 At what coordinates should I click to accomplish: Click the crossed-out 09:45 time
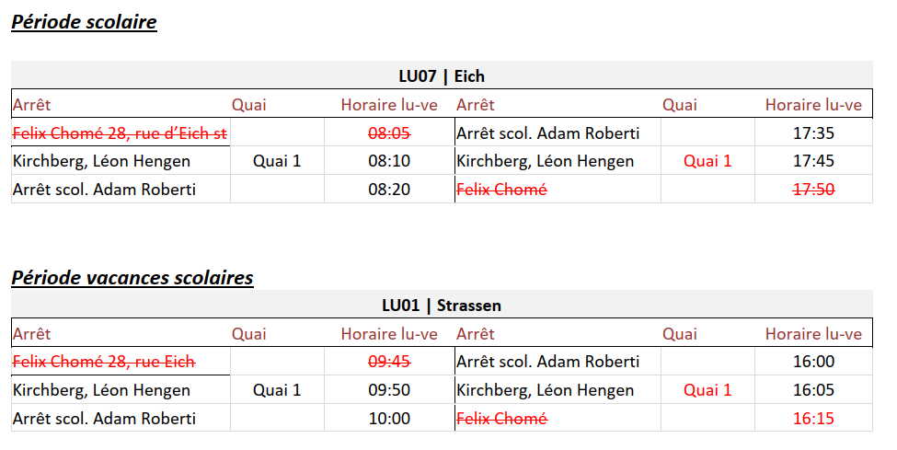click(x=389, y=362)
